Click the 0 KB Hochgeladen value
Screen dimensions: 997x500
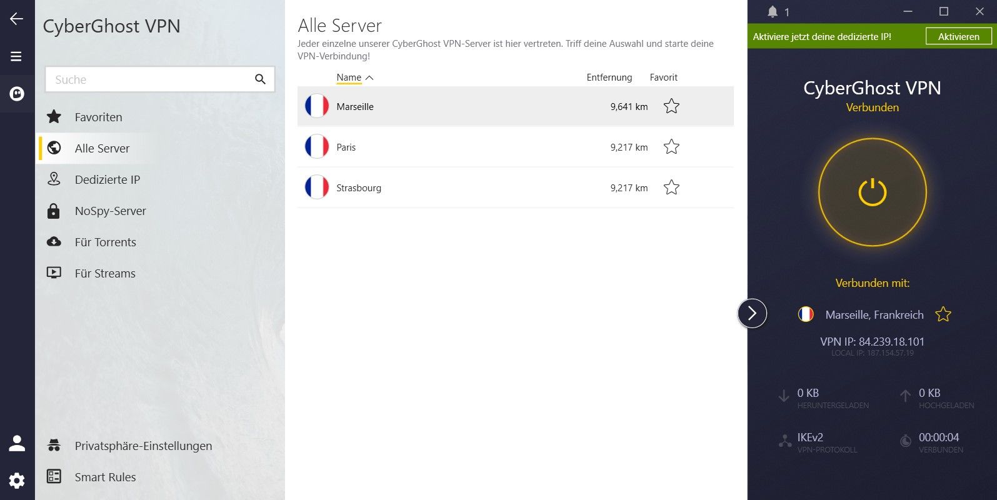929,392
